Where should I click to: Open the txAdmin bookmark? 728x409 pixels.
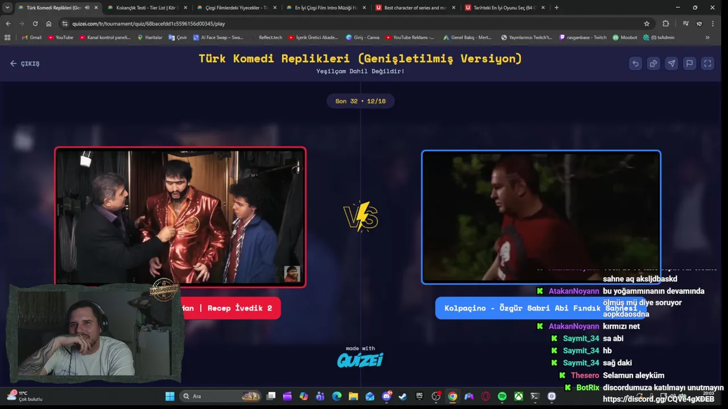point(659,37)
